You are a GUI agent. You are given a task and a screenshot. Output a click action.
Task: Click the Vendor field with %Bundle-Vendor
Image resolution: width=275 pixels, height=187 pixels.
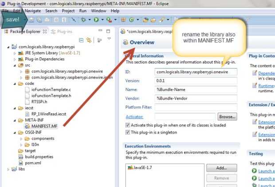(x=196, y=98)
